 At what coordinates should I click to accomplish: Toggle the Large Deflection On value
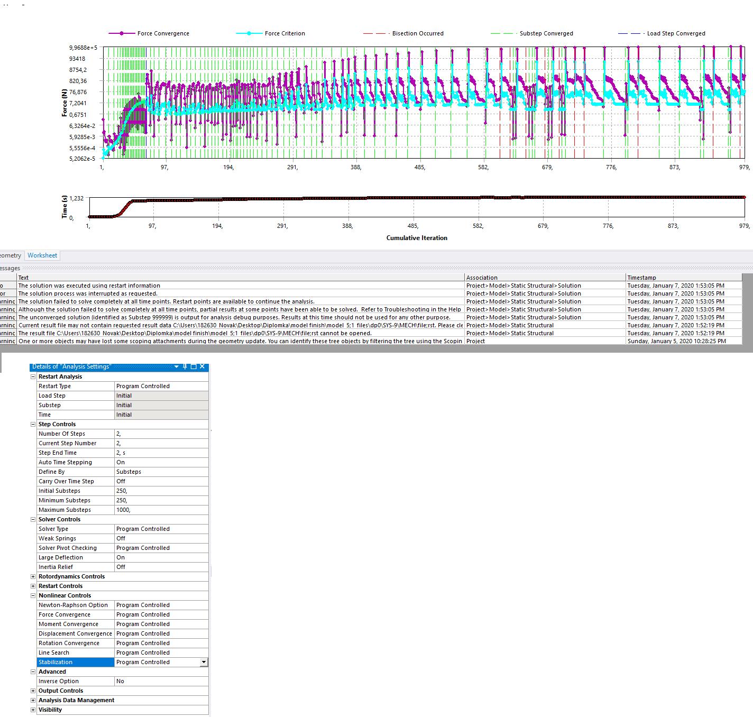pyautogui.click(x=161, y=557)
